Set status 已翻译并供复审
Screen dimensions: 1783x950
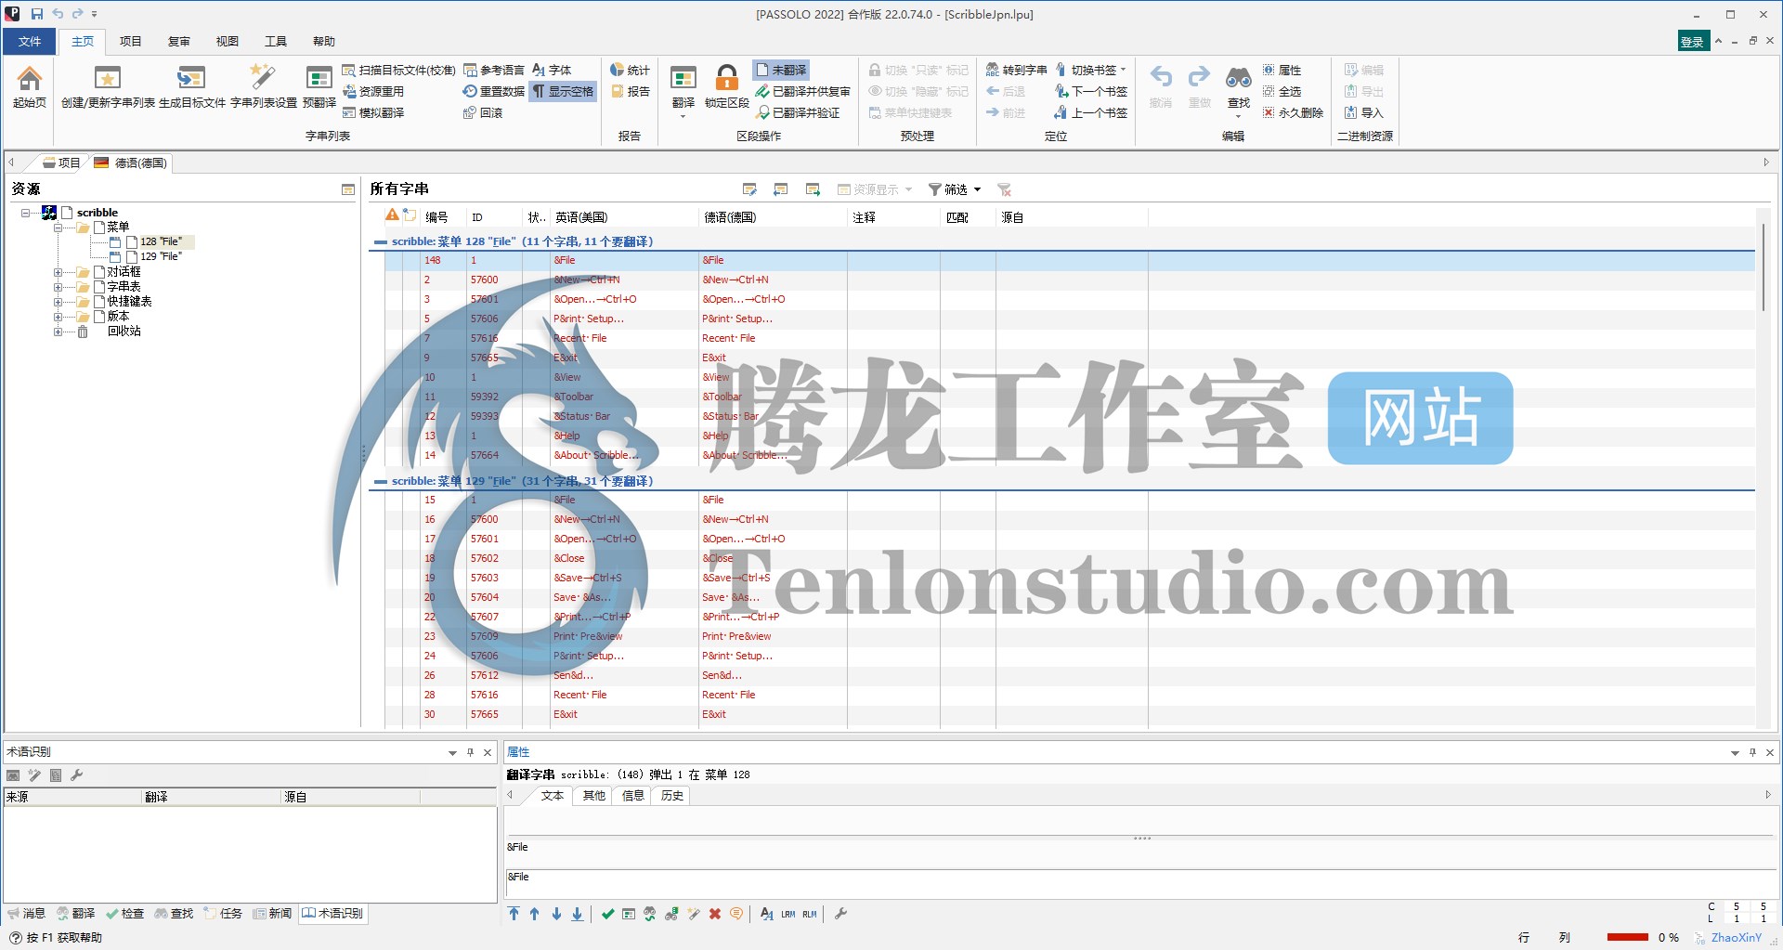(802, 91)
